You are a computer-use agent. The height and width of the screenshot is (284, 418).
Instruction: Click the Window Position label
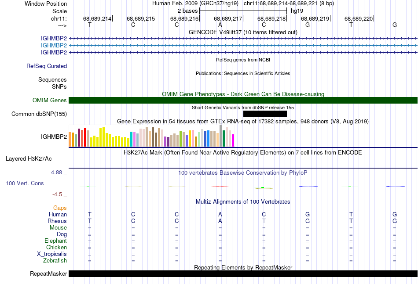click(x=46, y=4)
